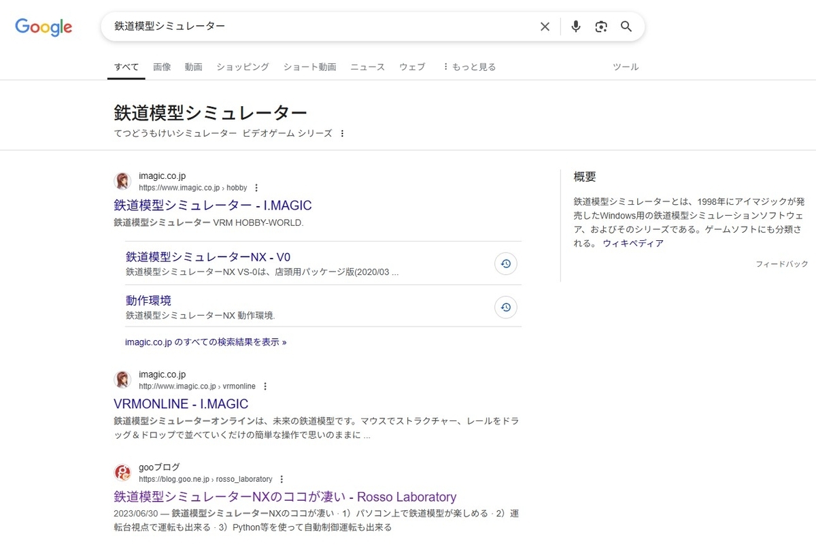Viewport: 816px width, 545px height.
Task: Click the てつどうもけいシミュレーター subtitle text
Action: 175,133
